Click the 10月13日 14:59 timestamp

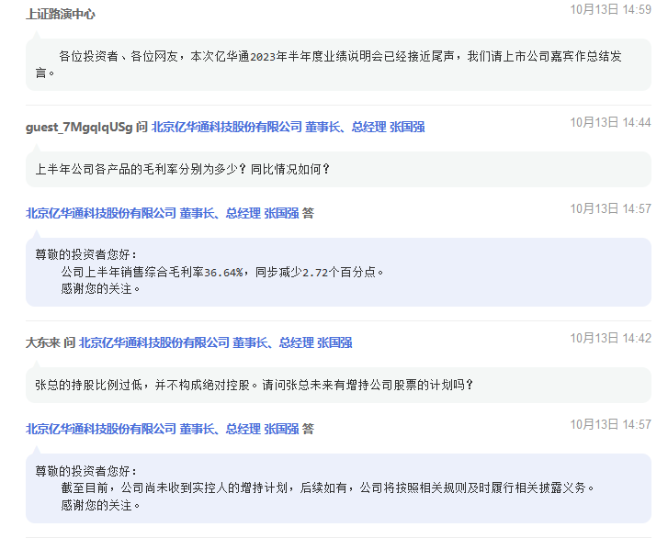point(610,9)
